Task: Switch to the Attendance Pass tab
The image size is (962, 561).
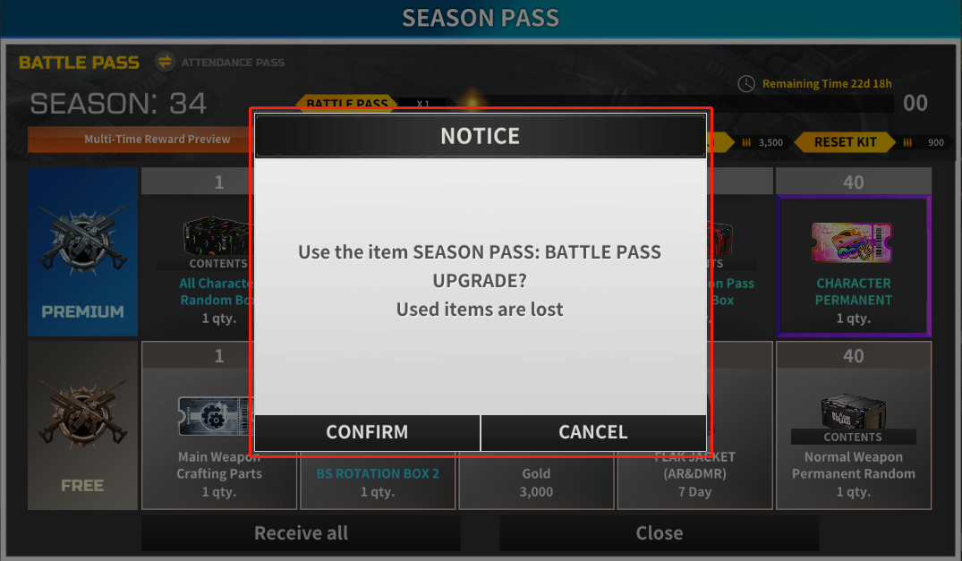Action: click(233, 63)
